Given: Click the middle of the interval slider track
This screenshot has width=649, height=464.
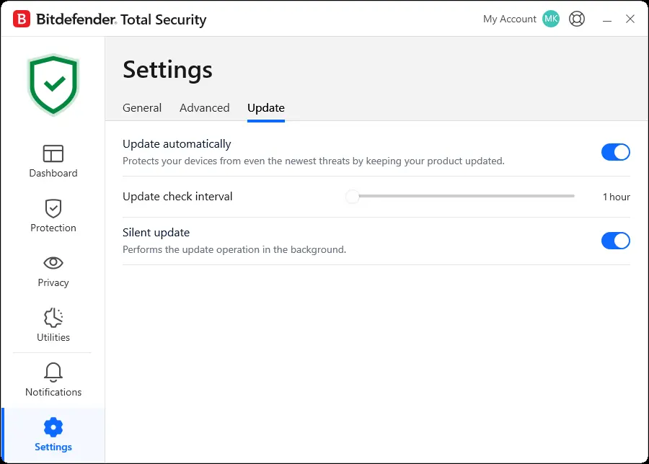Looking at the screenshot, I should 463,196.
